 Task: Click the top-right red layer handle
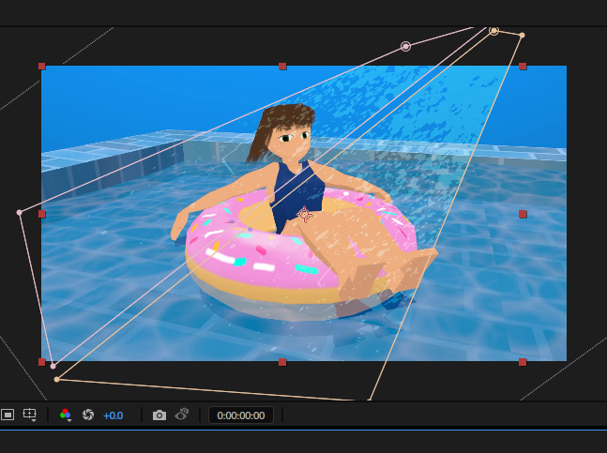tap(523, 67)
